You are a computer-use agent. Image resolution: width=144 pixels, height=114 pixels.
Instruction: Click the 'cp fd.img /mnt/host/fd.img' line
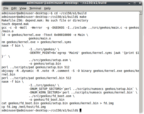click(24, 107)
